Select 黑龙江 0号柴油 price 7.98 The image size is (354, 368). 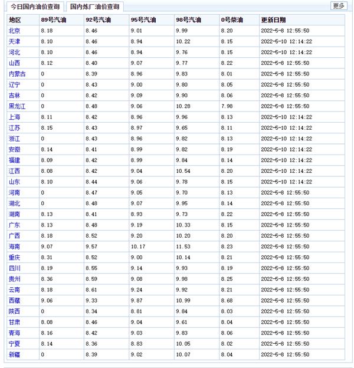[x=227, y=106]
